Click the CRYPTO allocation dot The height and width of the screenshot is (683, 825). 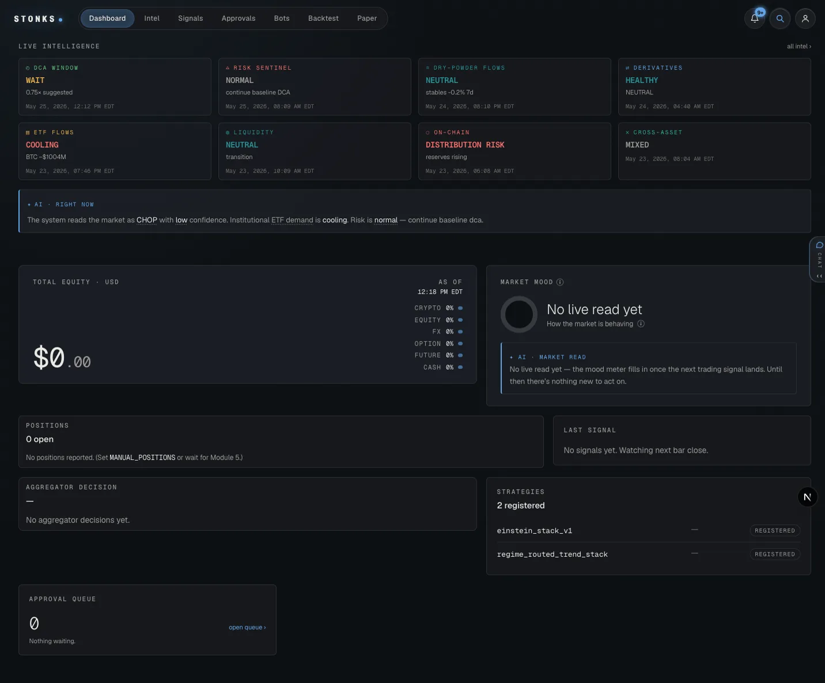pyautogui.click(x=460, y=308)
